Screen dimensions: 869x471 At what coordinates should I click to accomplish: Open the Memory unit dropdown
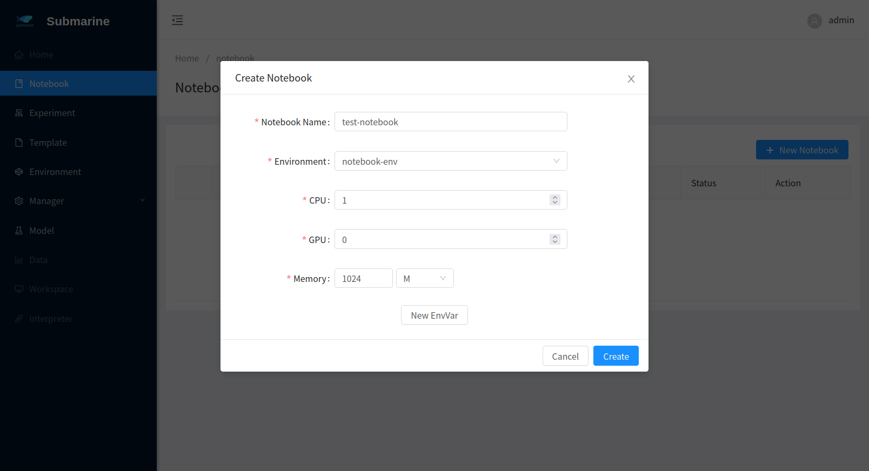pyautogui.click(x=425, y=279)
